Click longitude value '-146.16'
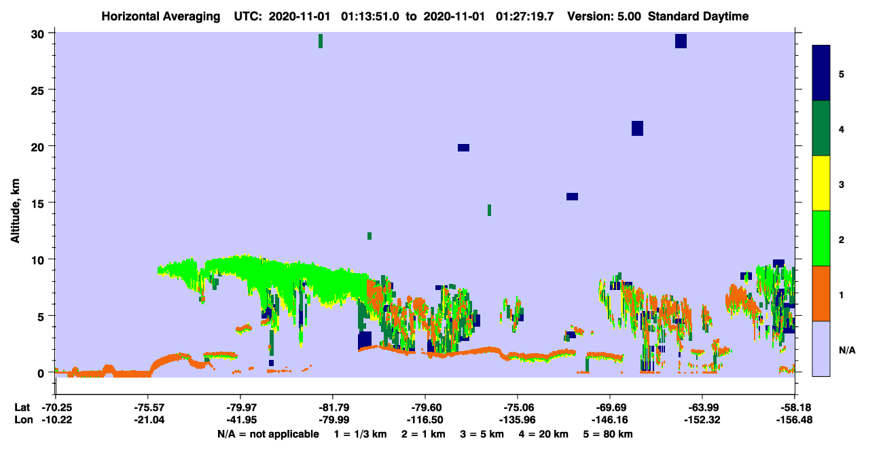 609,420
